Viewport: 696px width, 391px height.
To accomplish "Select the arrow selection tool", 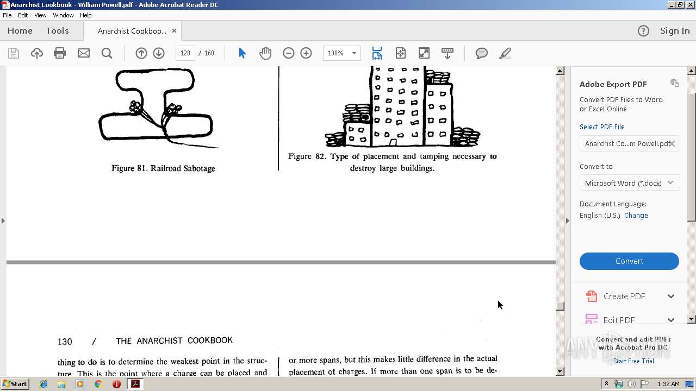I will point(242,53).
